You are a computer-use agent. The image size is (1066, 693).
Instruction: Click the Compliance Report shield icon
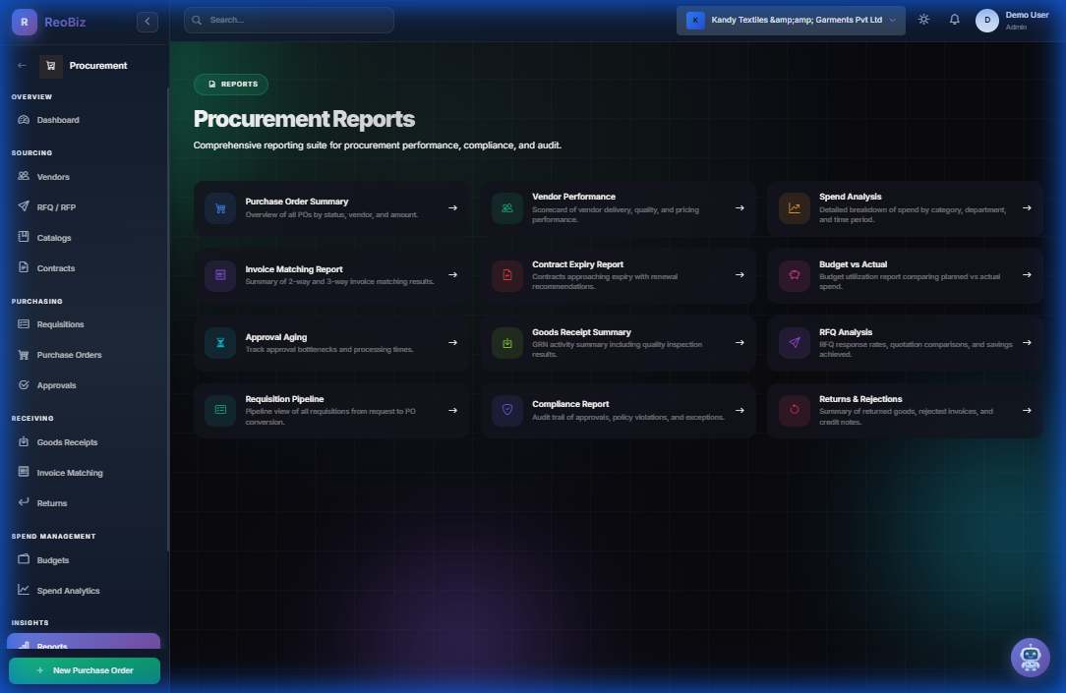tap(505, 410)
